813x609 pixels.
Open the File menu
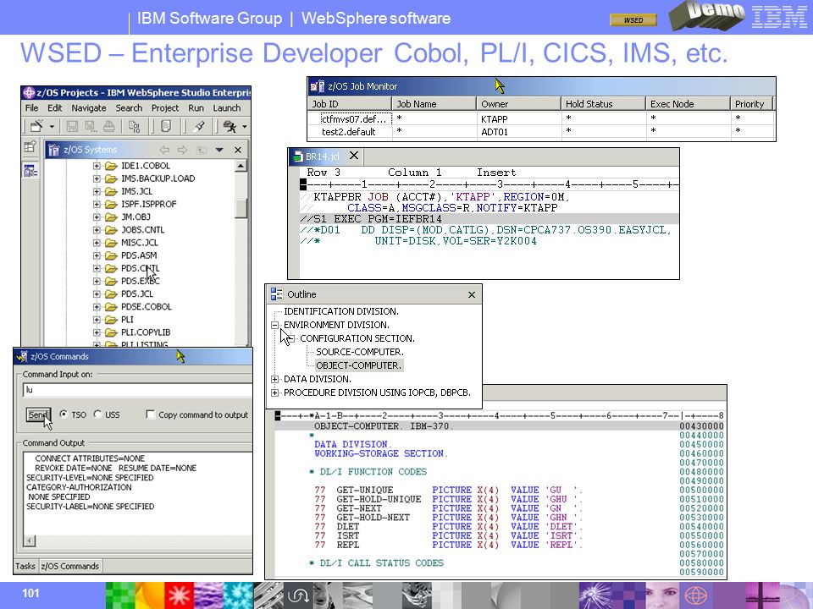point(31,107)
